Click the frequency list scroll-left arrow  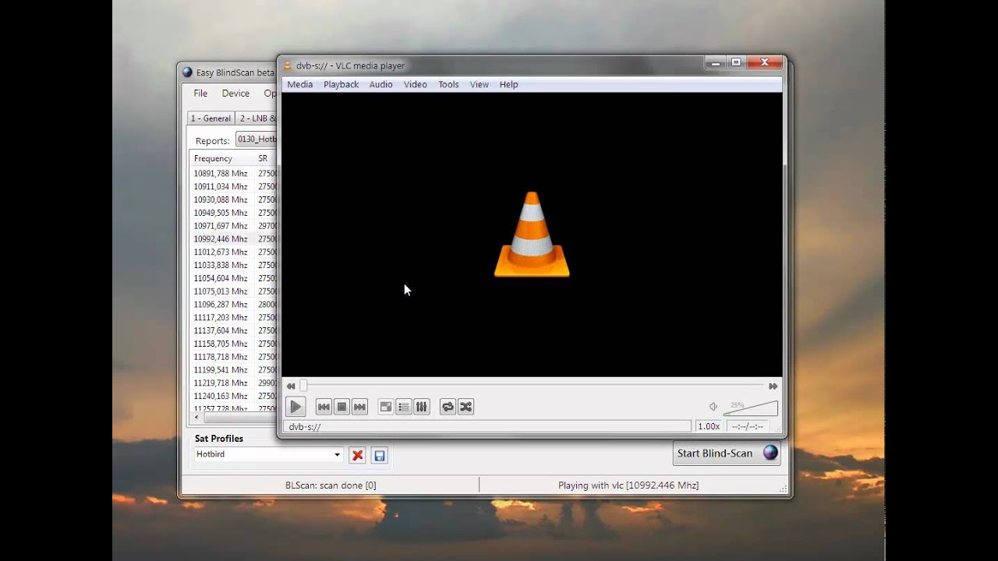[196, 418]
